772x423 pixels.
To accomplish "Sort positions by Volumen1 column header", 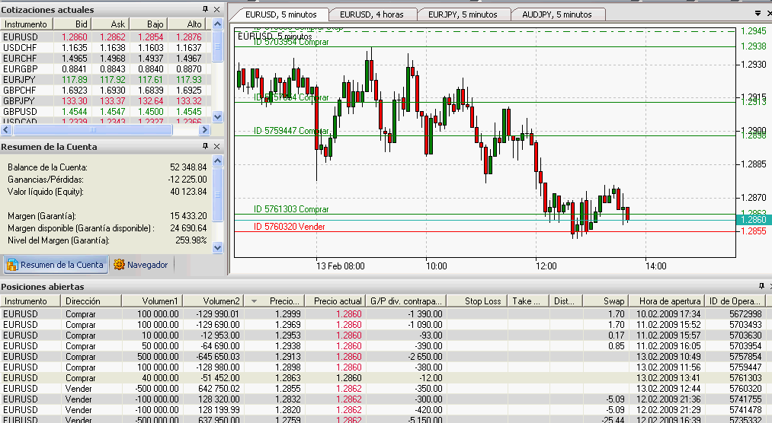I will [152, 301].
